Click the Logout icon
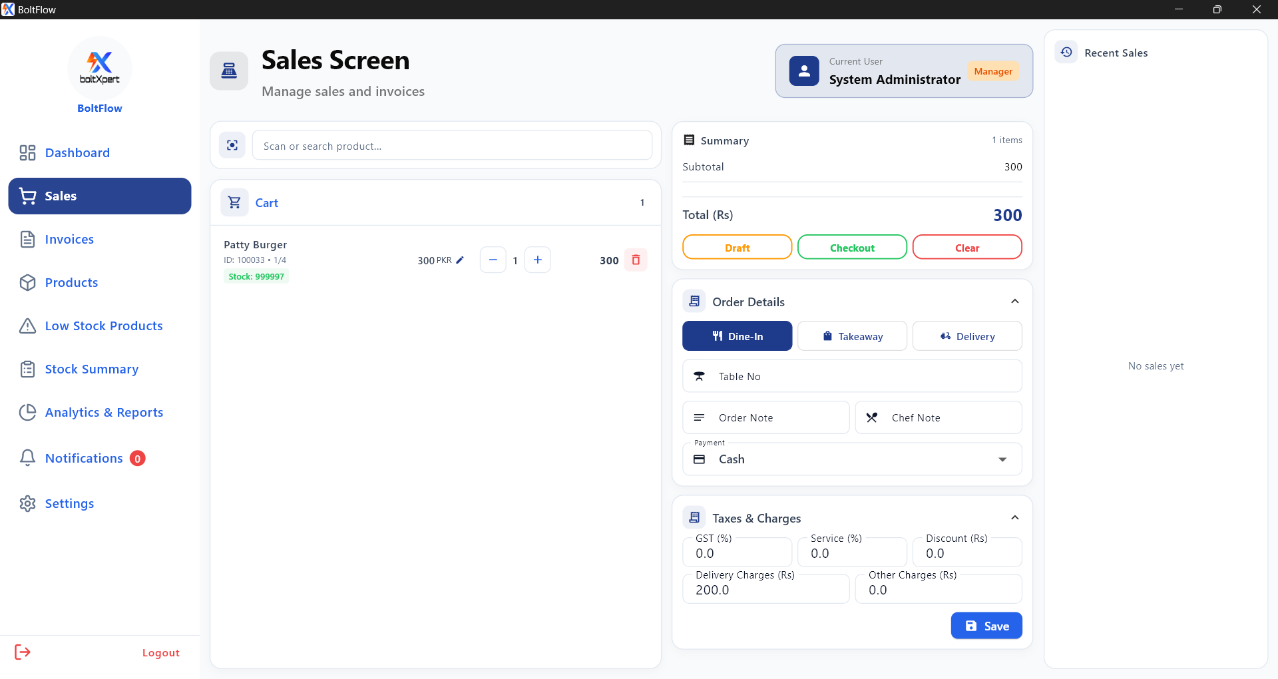The width and height of the screenshot is (1278, 679). [23, 652]
